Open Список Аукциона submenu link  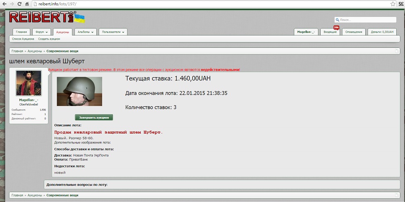pyautogui.click(x=23, y=39)
